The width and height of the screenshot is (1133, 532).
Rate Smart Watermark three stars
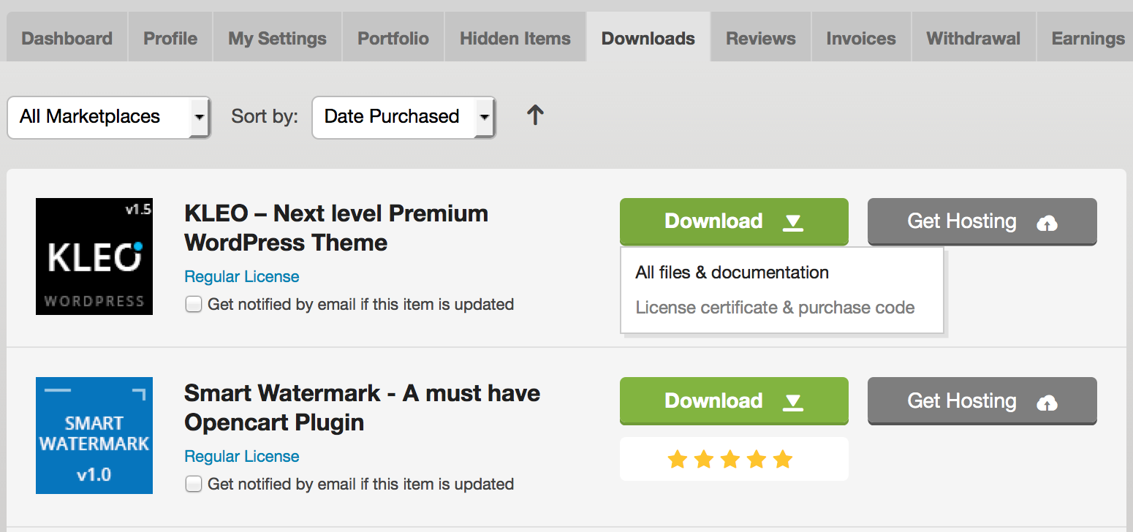point(730,460)
